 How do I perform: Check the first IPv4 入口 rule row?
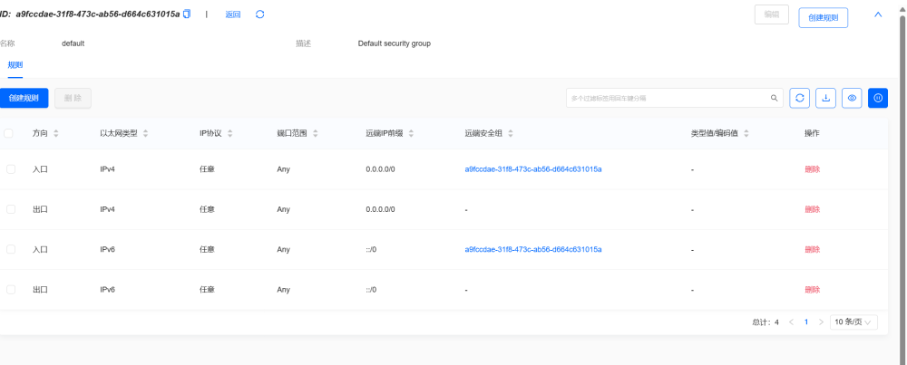(11, 169)
